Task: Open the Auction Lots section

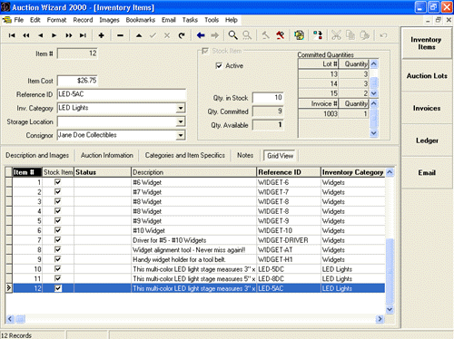Action: coord(427,76)
